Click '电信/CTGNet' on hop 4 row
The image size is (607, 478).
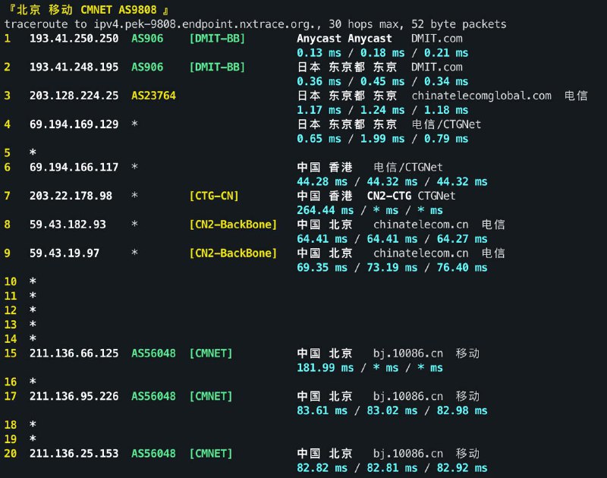coord(446,124)
